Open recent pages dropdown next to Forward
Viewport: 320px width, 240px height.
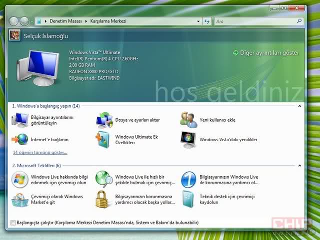coord(31,21)
